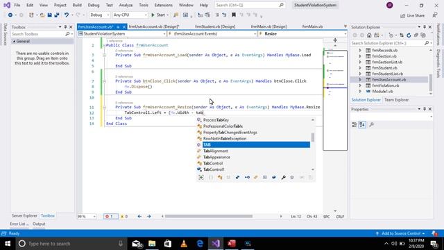Pin the Toolbox panel
The image size is (444, 250).
click(65, 27)
